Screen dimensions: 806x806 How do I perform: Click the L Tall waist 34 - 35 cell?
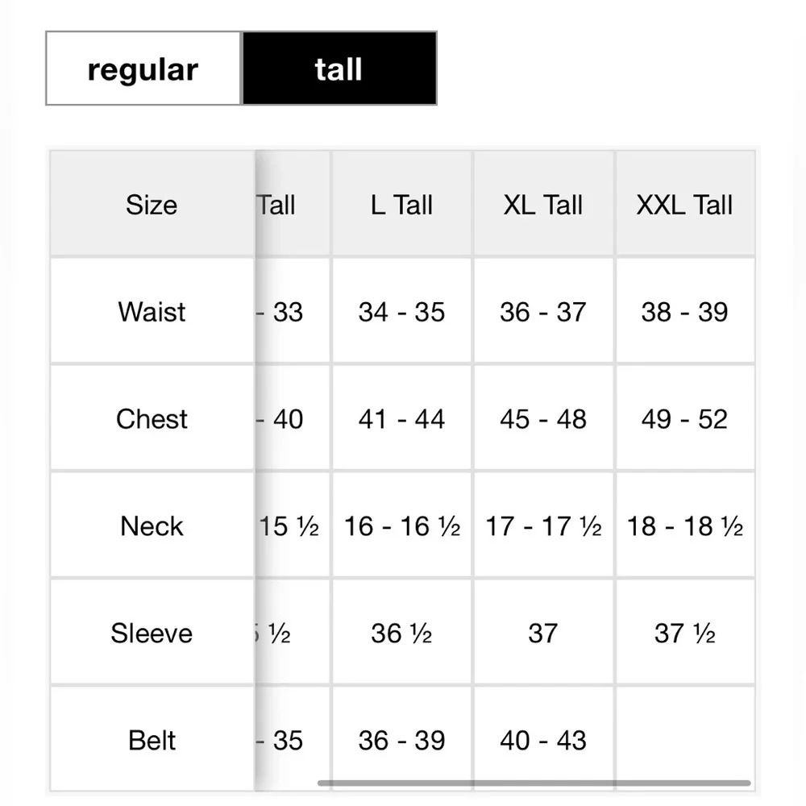(401, 311)
